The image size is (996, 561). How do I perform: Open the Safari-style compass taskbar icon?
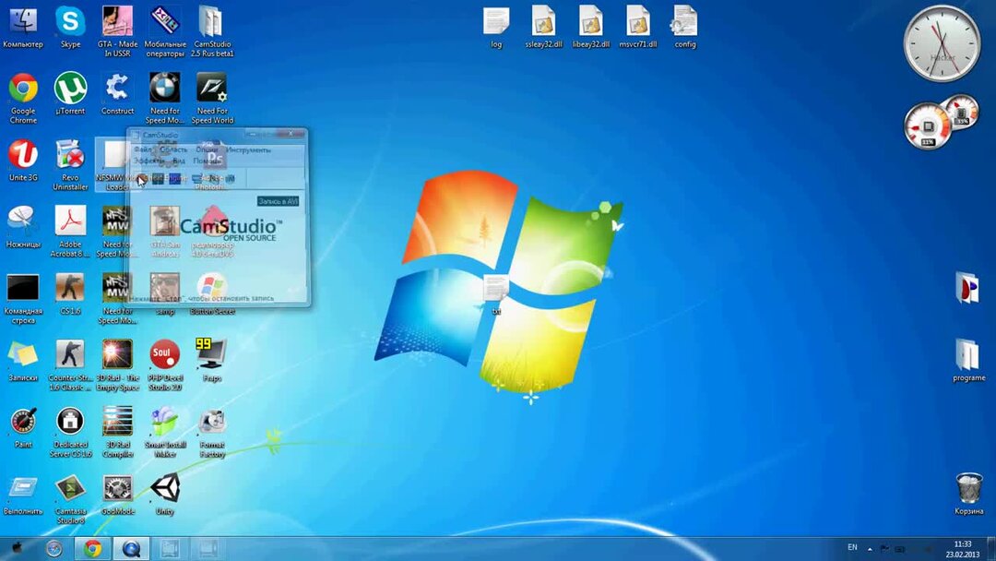[54, 548]
